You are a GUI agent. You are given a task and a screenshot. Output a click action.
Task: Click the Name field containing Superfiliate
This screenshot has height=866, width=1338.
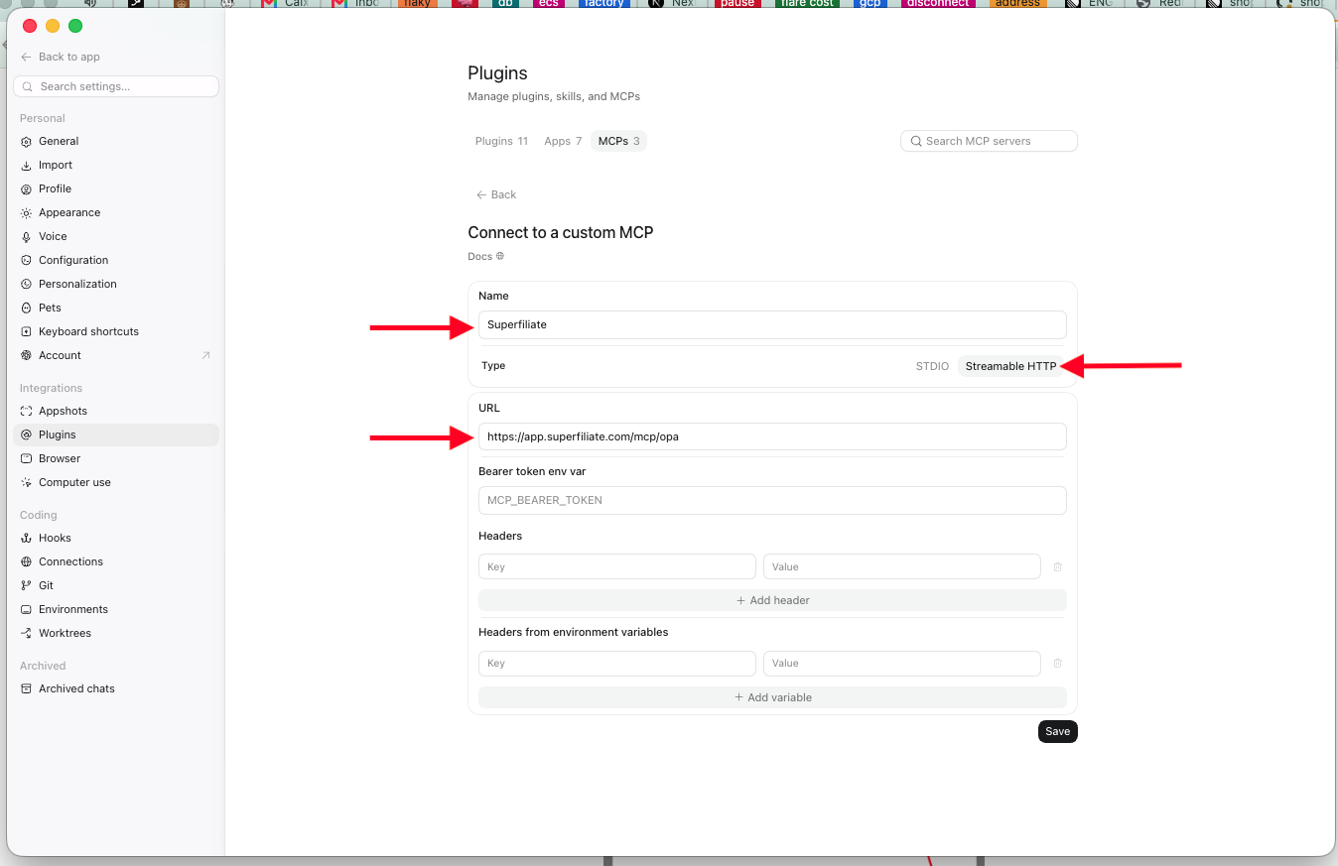pos(772,324)
